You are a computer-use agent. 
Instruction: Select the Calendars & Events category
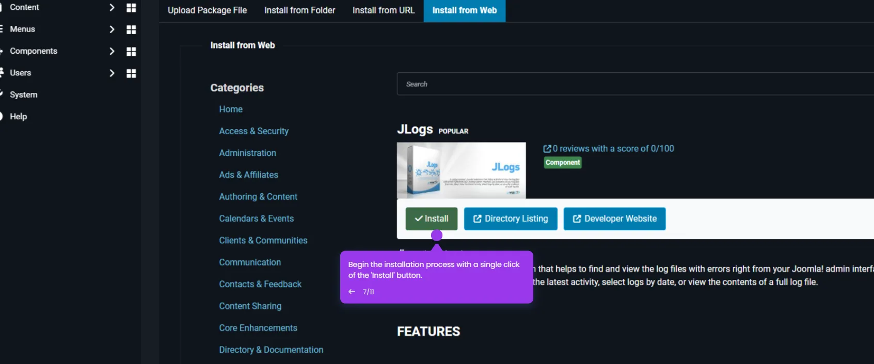pyautogui.click(x=256, y=218)
